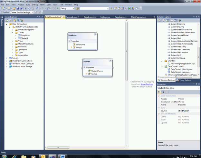Click Property Pages icon in Properties panel
The height and width of the screenshot is (158, 201).
tap(167, 92)
